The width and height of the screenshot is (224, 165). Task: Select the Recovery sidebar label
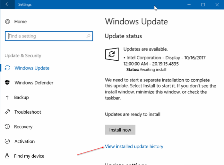pos(23,127)
